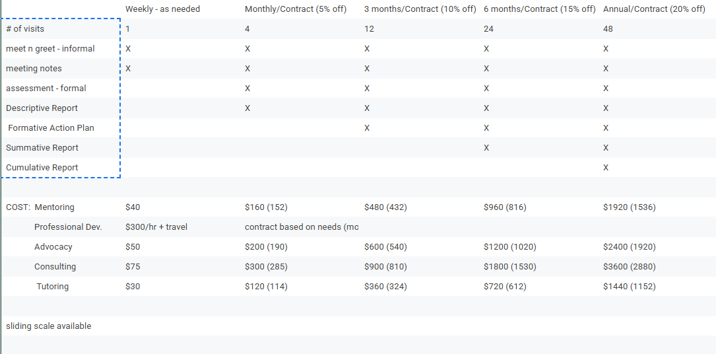Click the "contract based on needs" cell
Screen dimensions: 716x354
[x=302, y=227]
